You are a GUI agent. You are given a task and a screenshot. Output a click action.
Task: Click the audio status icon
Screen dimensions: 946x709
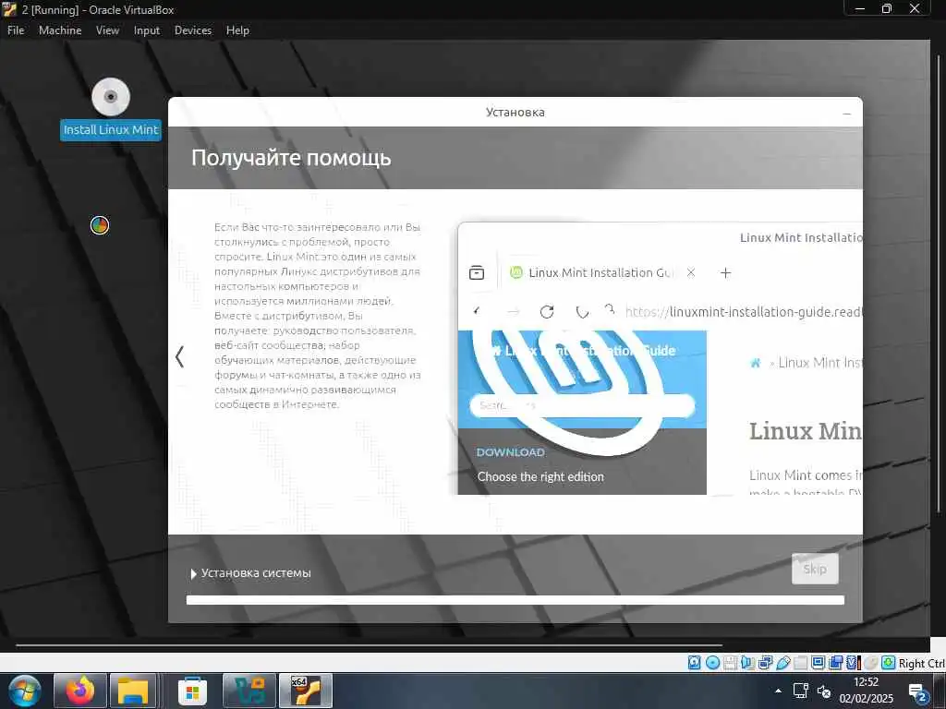pyautogui.click(x=748, y=663)
